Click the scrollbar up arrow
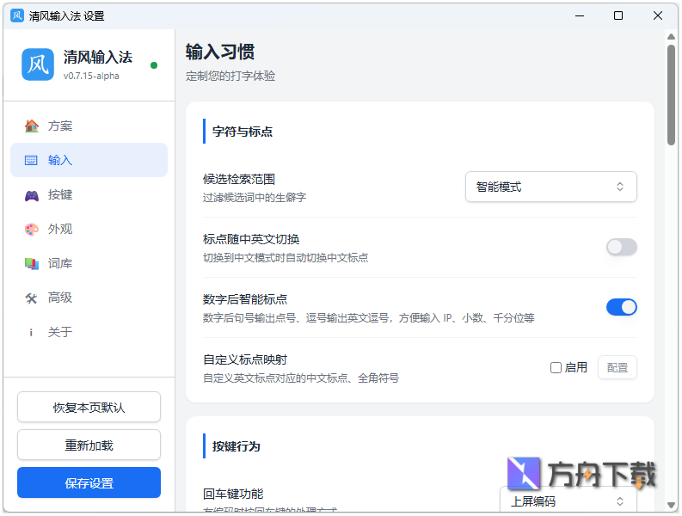This screenshot has height=516, width=682. coord(671,37)
